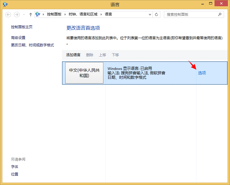The image size is (230, 185).
Task: Expand the chevron after 控制面板
Action: [65, 14]
